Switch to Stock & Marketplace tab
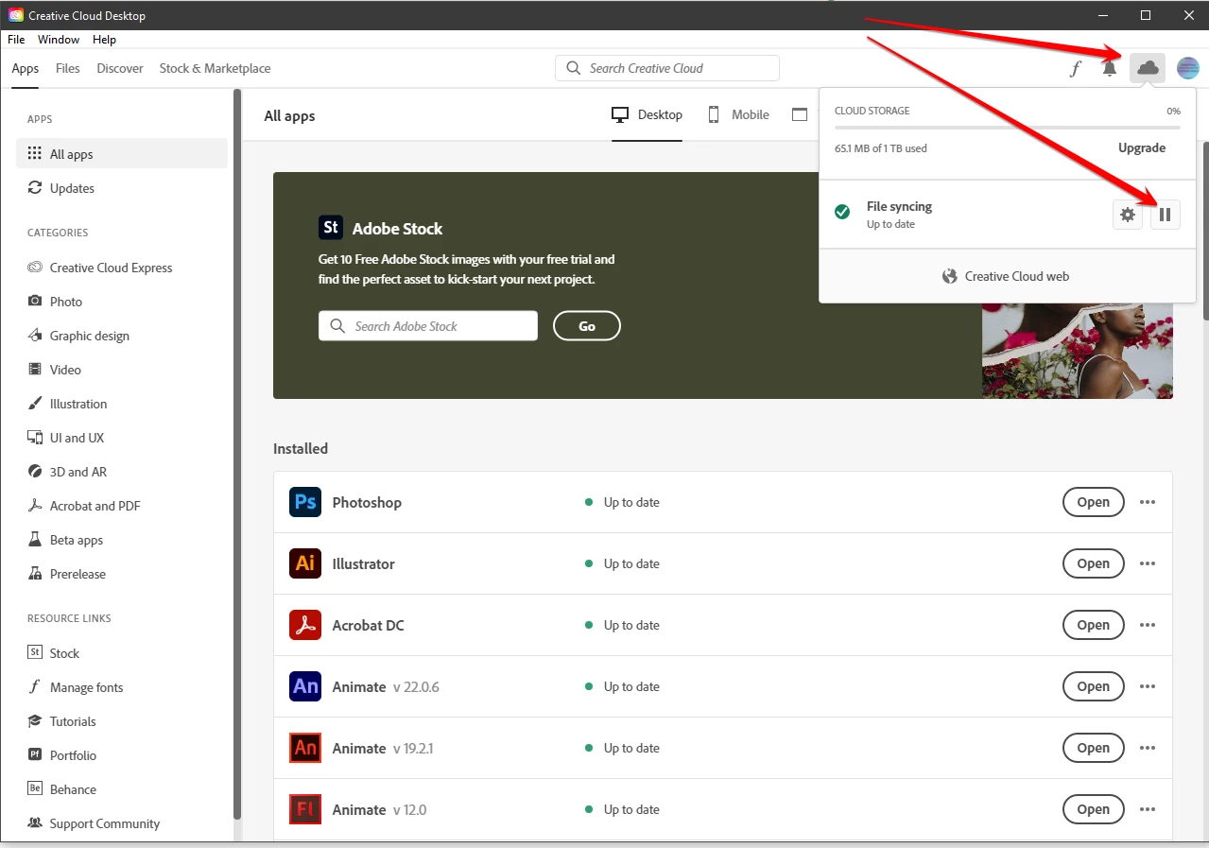 [215, 68]
